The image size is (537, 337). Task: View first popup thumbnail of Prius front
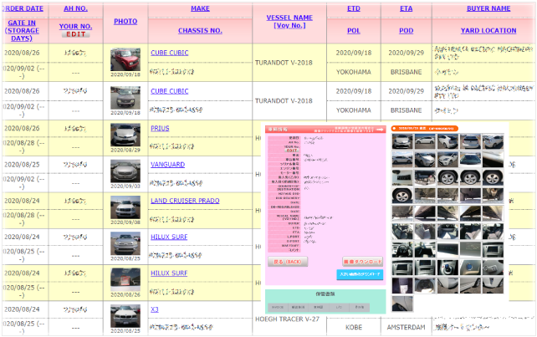pos(402,141)
